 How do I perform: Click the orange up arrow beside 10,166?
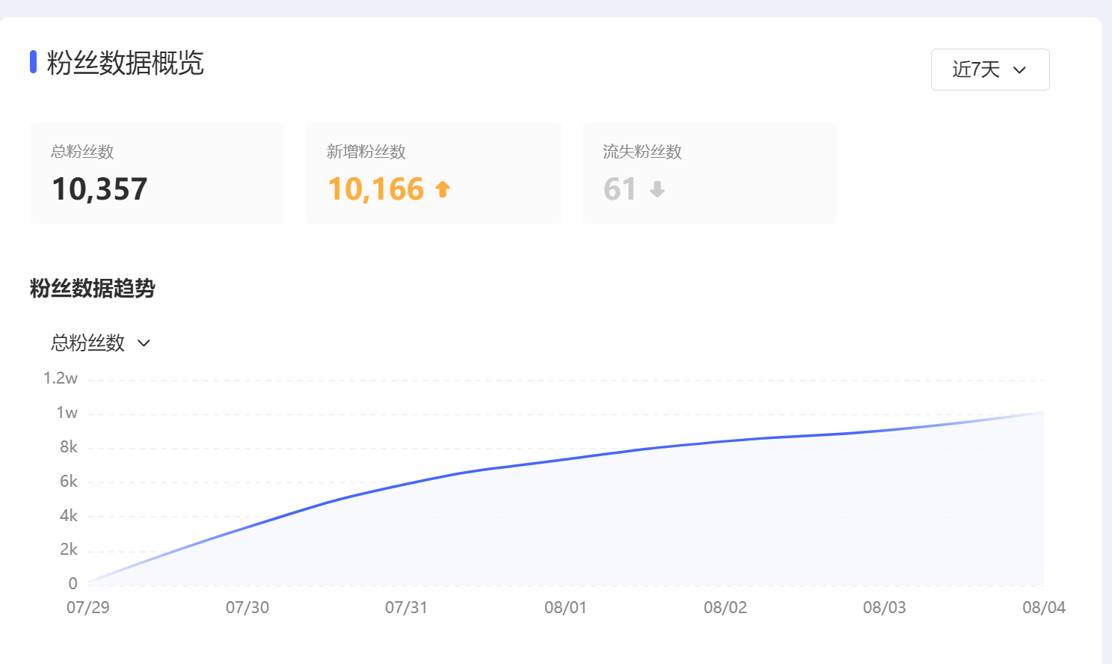click(x=443, y=189)
